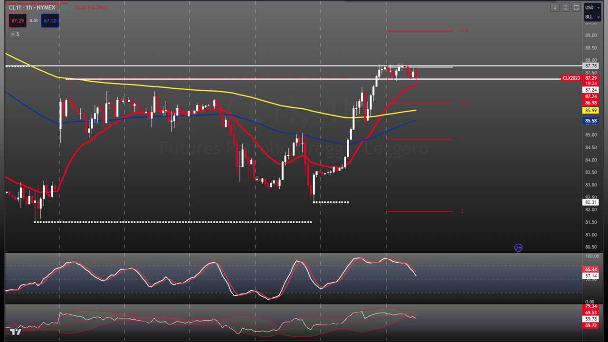Click the purple contract rollover icon

[518, 247]
